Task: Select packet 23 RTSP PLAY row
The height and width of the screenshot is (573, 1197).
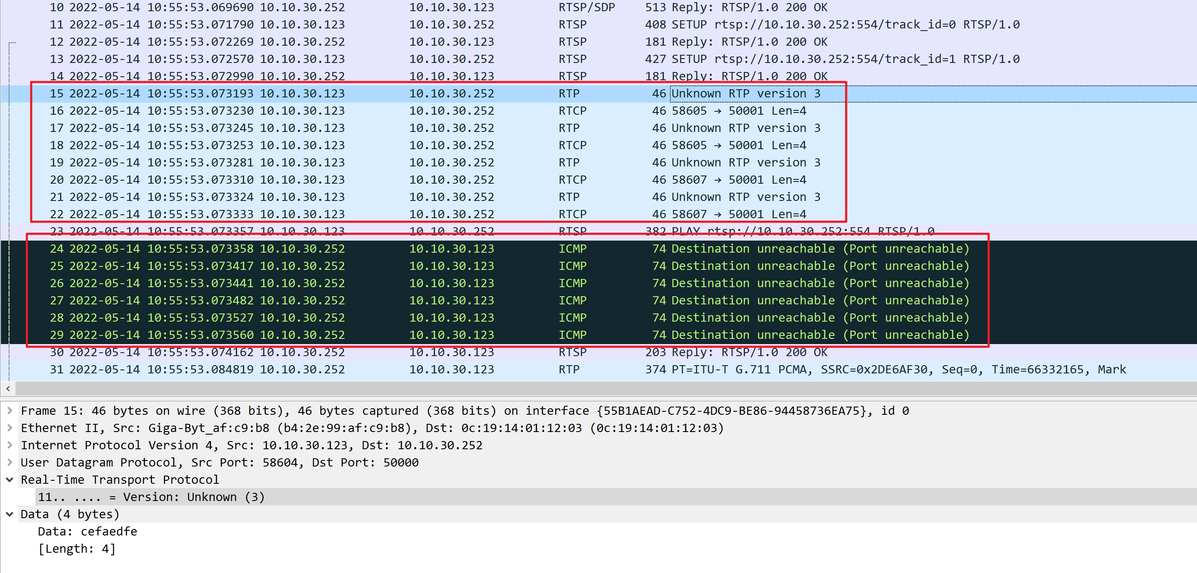Action: click(598, 231)
